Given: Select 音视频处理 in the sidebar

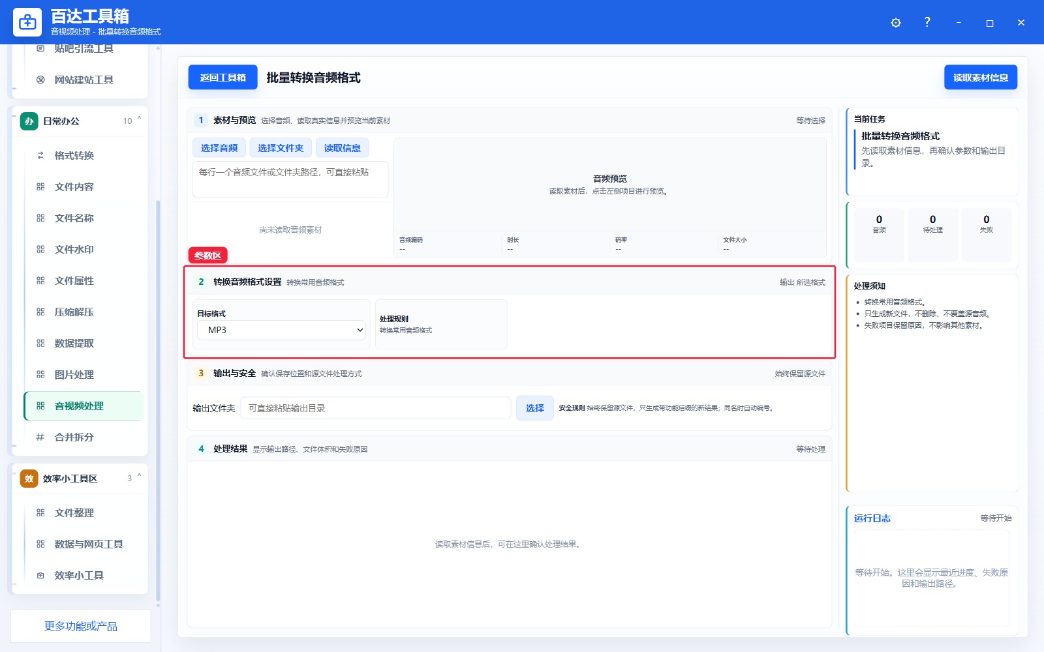Looking at the screenshot, I should 84,406.
